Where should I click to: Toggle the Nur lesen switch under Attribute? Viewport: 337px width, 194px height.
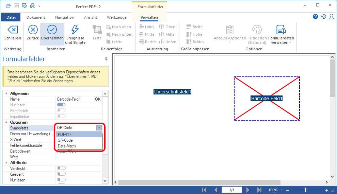(x=61, y=180)
